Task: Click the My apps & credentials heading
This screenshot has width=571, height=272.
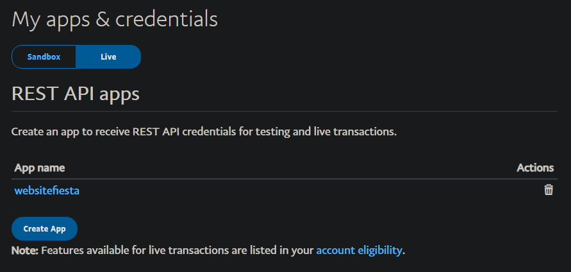Action: point(115,19)
